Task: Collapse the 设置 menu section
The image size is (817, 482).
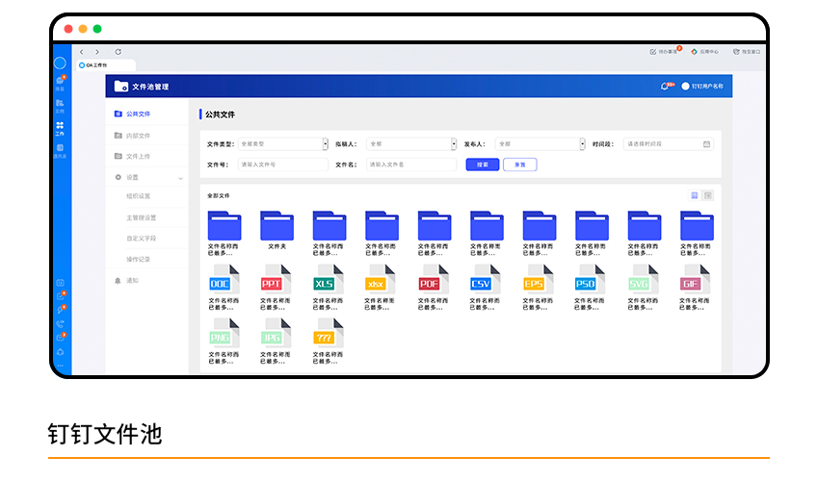Action: point(180,177)
